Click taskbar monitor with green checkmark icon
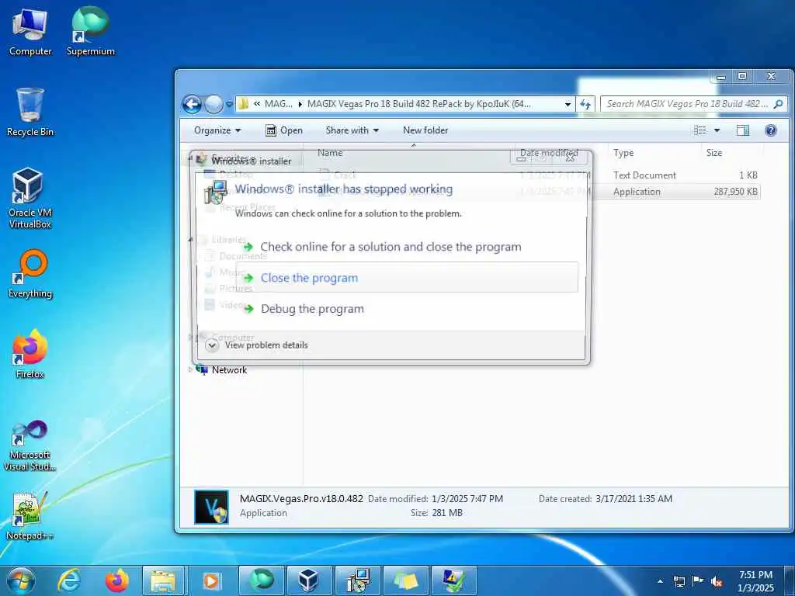The height and width of the screenshot is (596, 795). point(454,580)
